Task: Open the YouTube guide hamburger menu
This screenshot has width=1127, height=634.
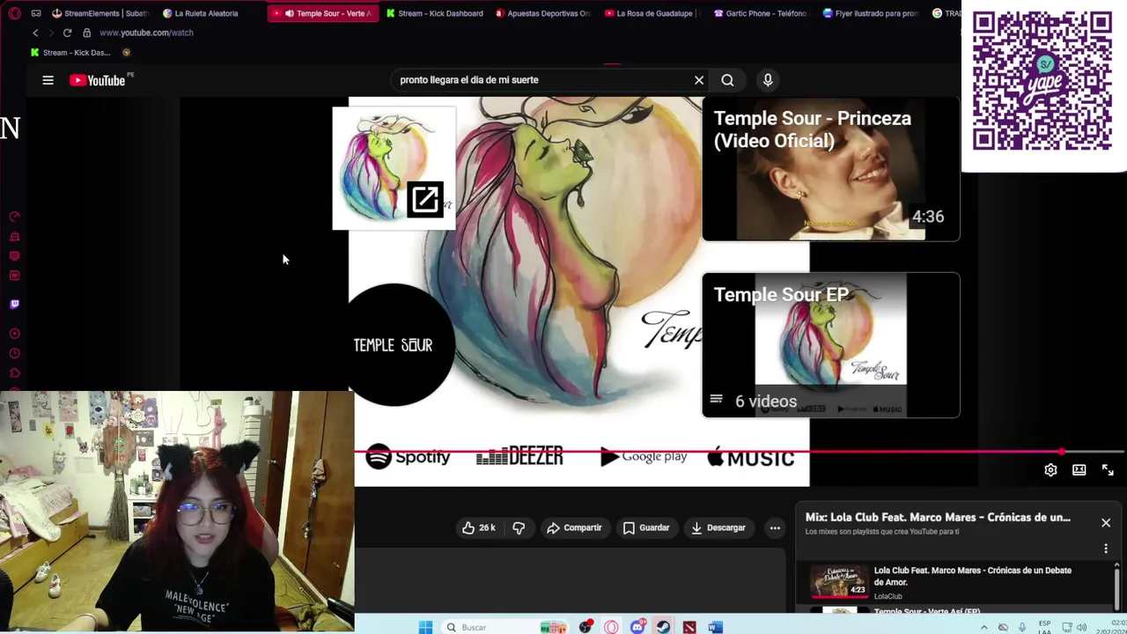Action: [48, 80]
